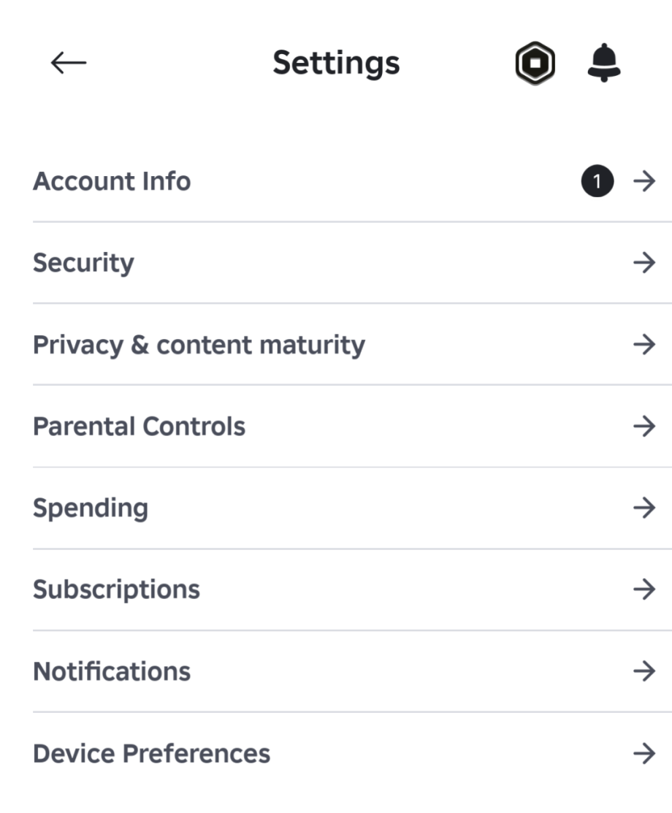Expand the Subscriptions row arrow
The height and width of the screenshot is (813, 672).
[644, 589]
